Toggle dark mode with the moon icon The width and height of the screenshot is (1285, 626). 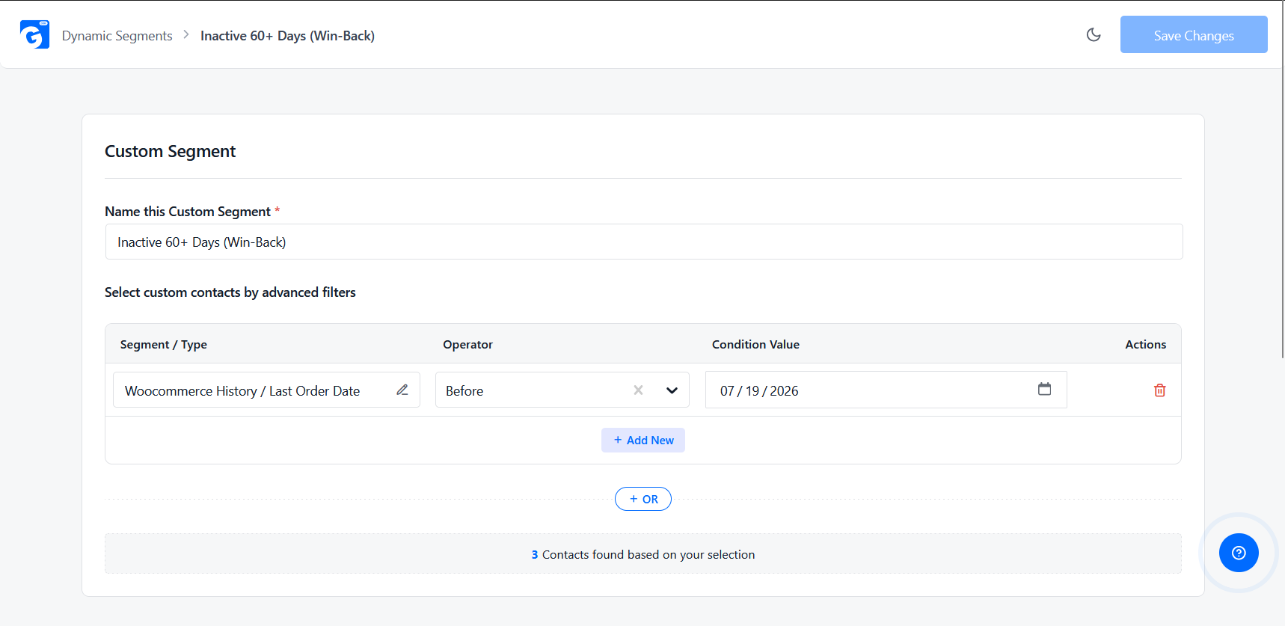(1094, 34)
